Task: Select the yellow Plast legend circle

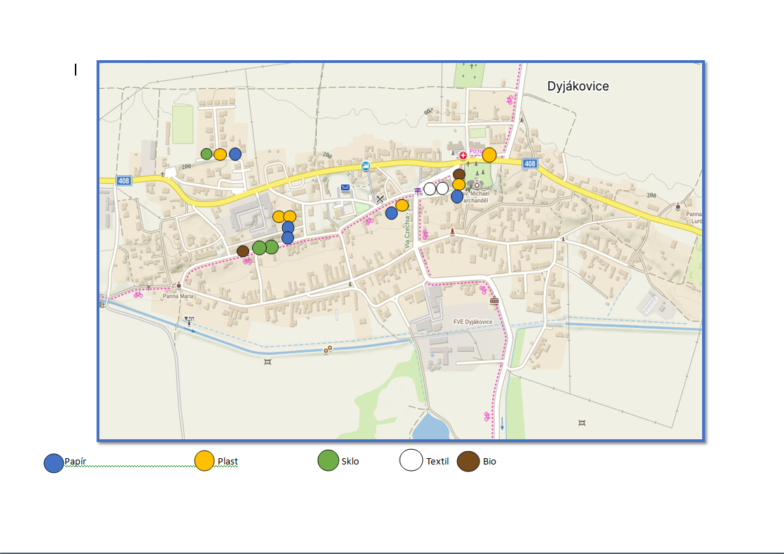Action: pyautogui.click(x=204, y=462)
